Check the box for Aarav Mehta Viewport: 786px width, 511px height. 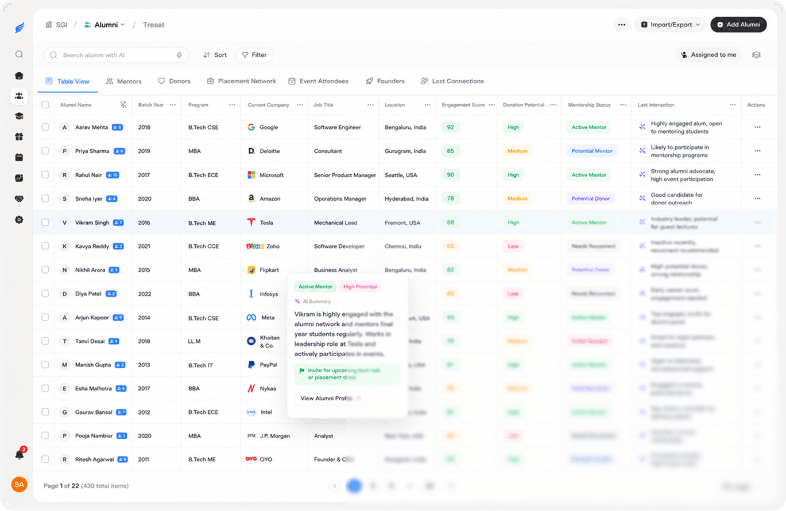tap(45, 127)
